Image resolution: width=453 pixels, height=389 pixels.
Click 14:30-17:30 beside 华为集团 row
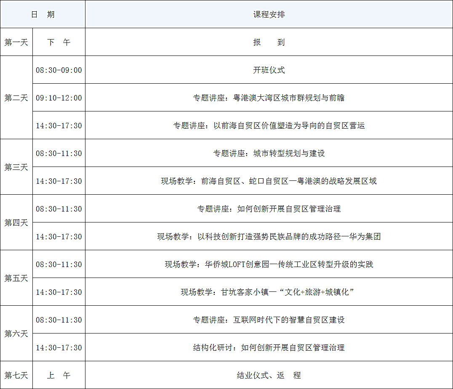[x=59, y=236]
